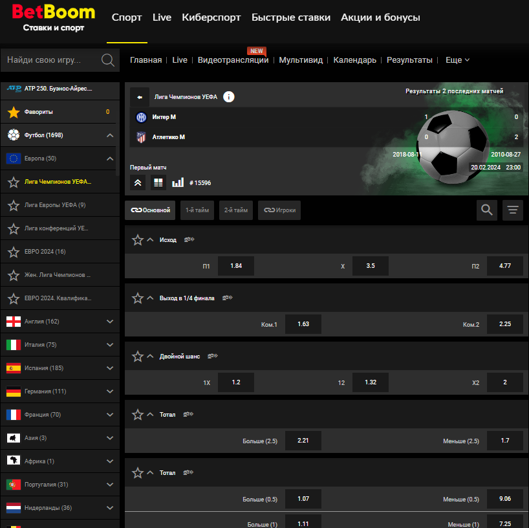Click the flags icon beside the Больше (2.5) Тотал
529x528 pixels.
coord(188,414)
